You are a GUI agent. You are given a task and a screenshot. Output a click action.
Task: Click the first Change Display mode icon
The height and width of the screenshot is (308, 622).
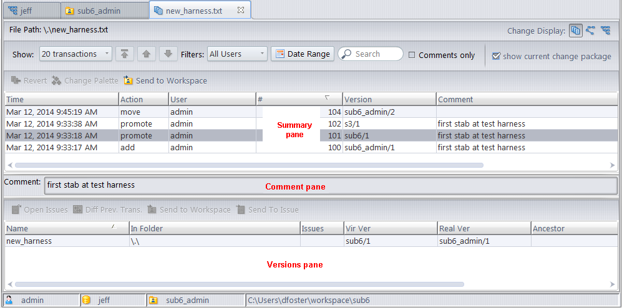(x=575, y=31)
